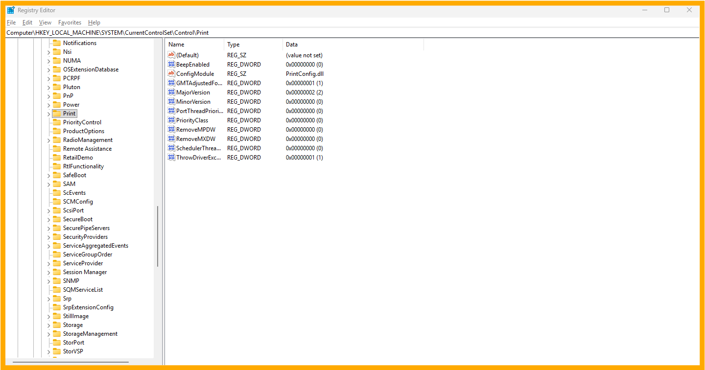Open the Favorites menu
The height and width of the screenshot is (370, 705).
click(70, 23)
